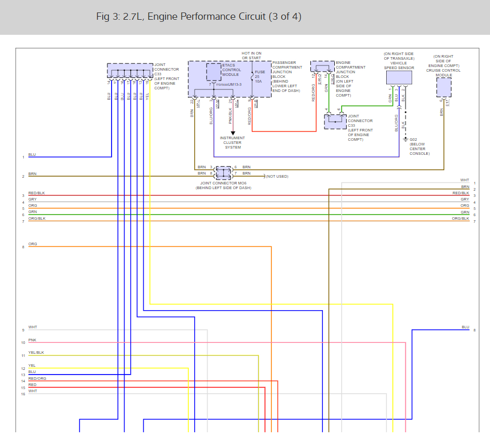Select the 'RED/BLK' label on left row 3
This screenshot has height=439, width=490.
click(x=36, y=193)
